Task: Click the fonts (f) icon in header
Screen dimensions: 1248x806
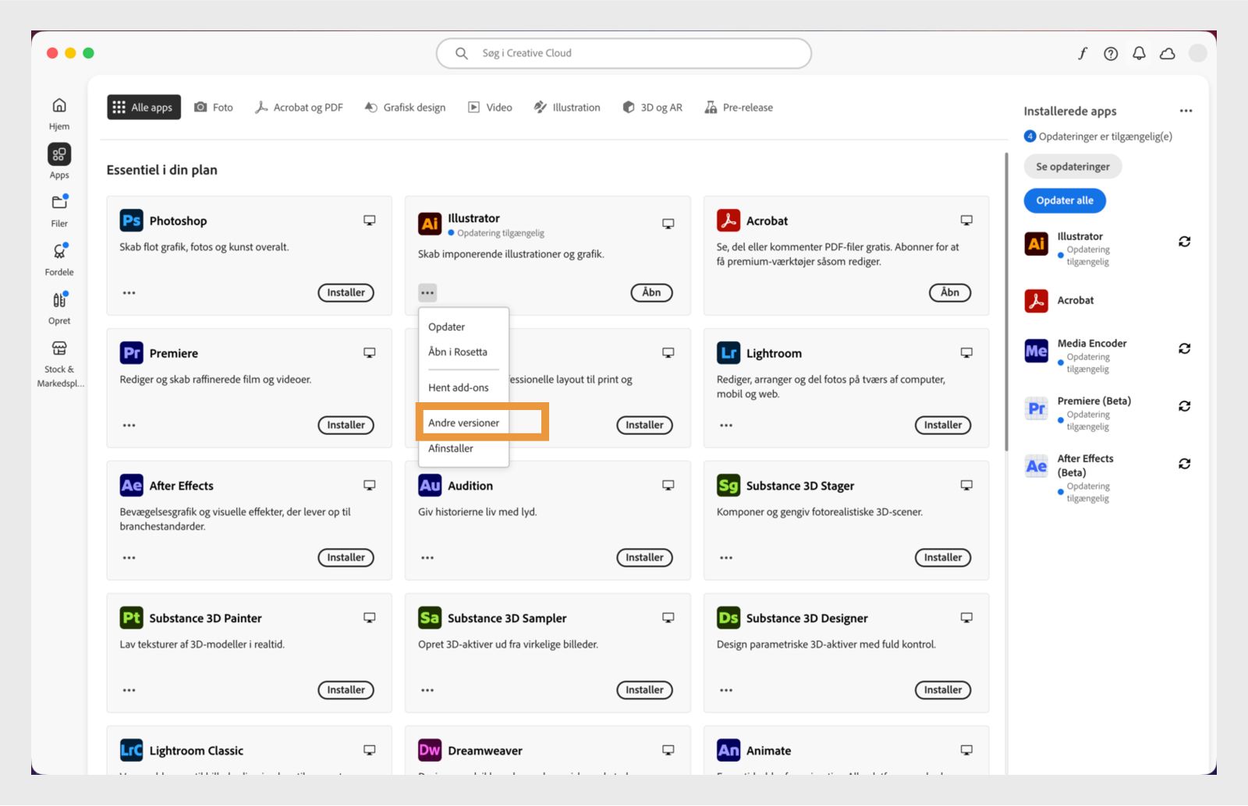Action: click(x=1083, y=53)
